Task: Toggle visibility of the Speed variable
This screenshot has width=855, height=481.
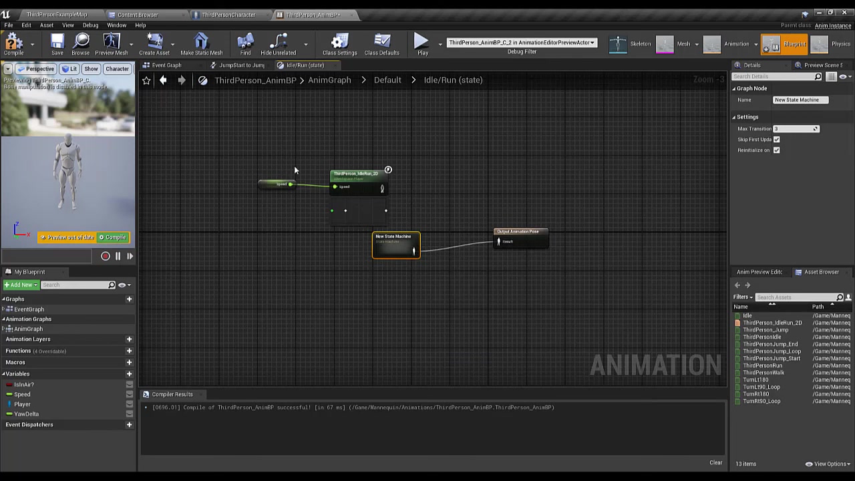Action: [x=129, y=394]
